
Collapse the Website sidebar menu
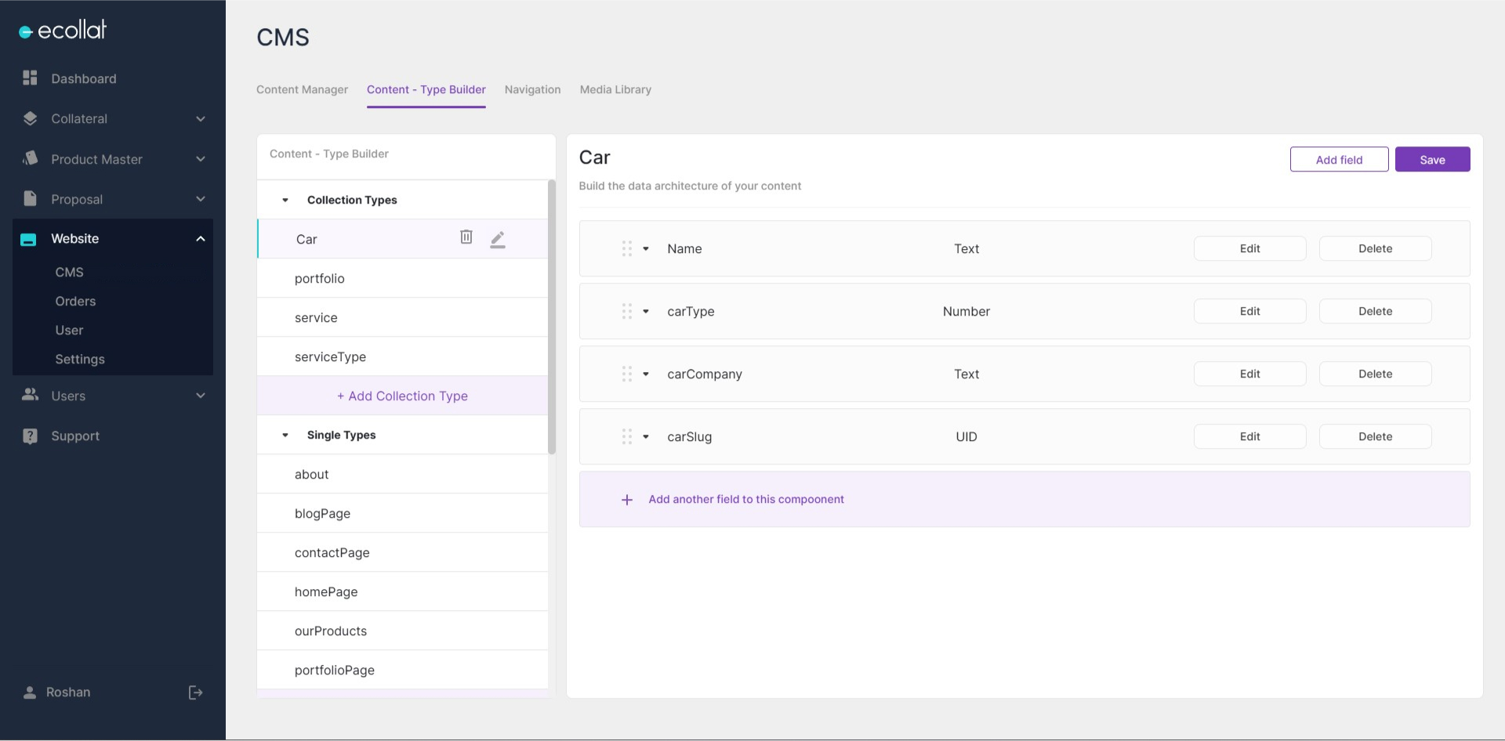point(201,239)
